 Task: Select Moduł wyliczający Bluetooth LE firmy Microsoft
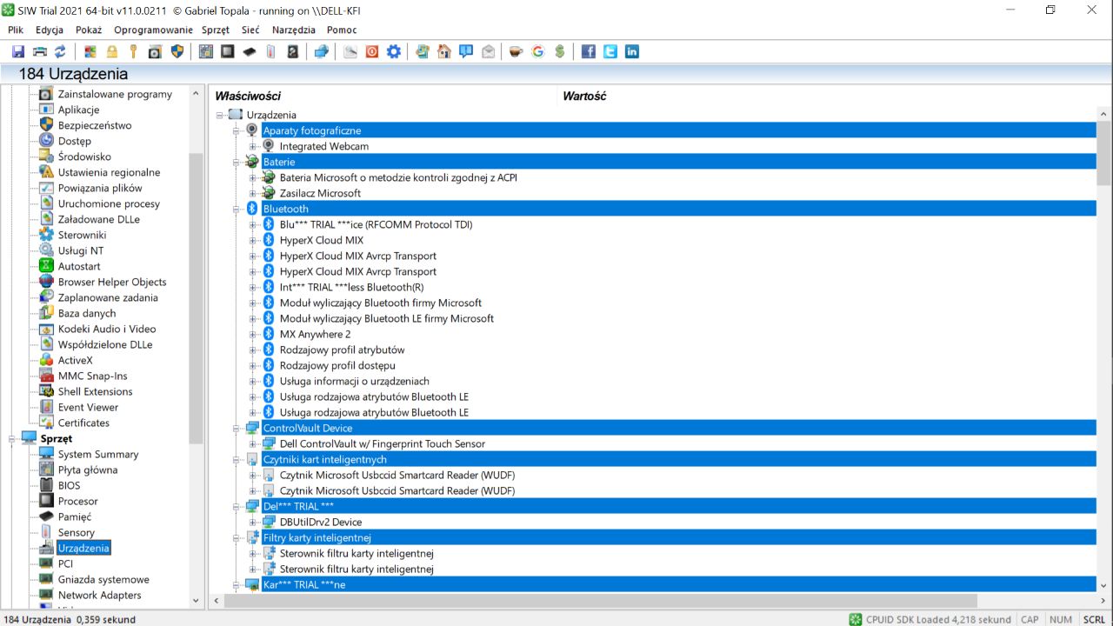pyautogui.click(x=387, y=318)
